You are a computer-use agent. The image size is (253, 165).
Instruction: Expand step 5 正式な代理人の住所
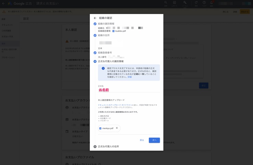pyautogui.click(x=108, y=147)
